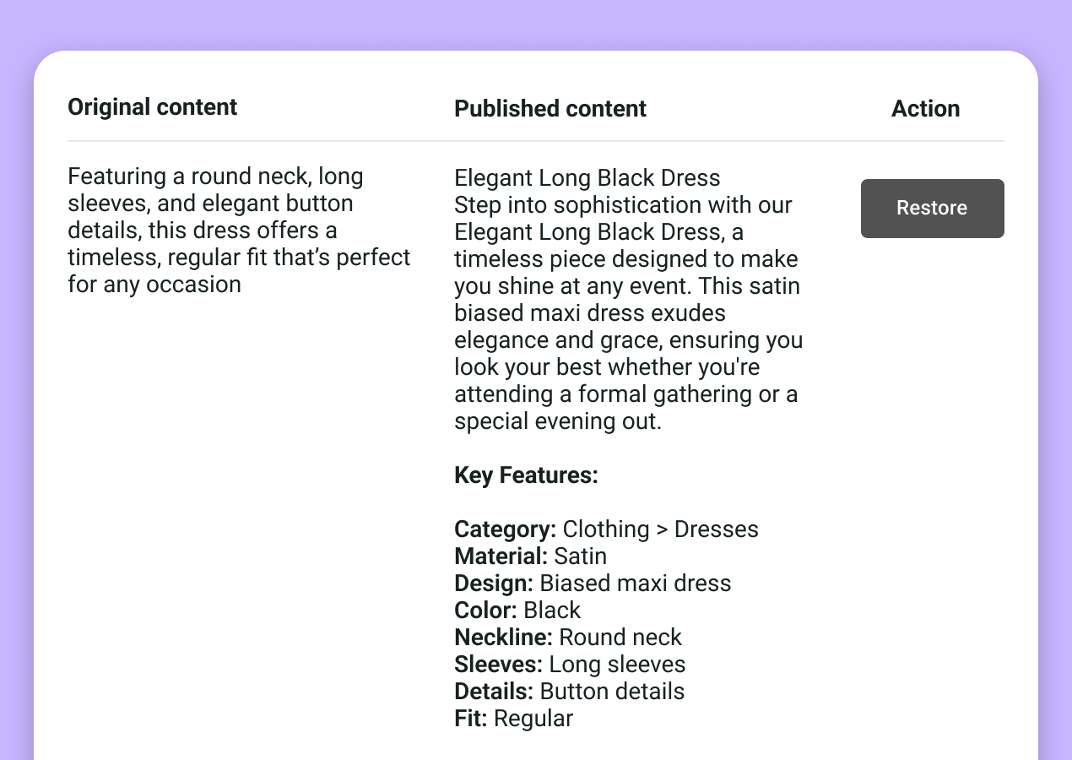Click the 'Round neck' neckline value
The width and height of the screenshot is (1072, 760).
(x=620, y=638)
